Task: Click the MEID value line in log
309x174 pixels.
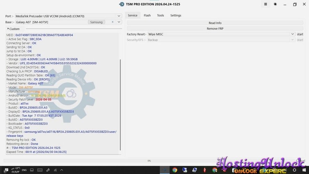Action: coord(40,35)
